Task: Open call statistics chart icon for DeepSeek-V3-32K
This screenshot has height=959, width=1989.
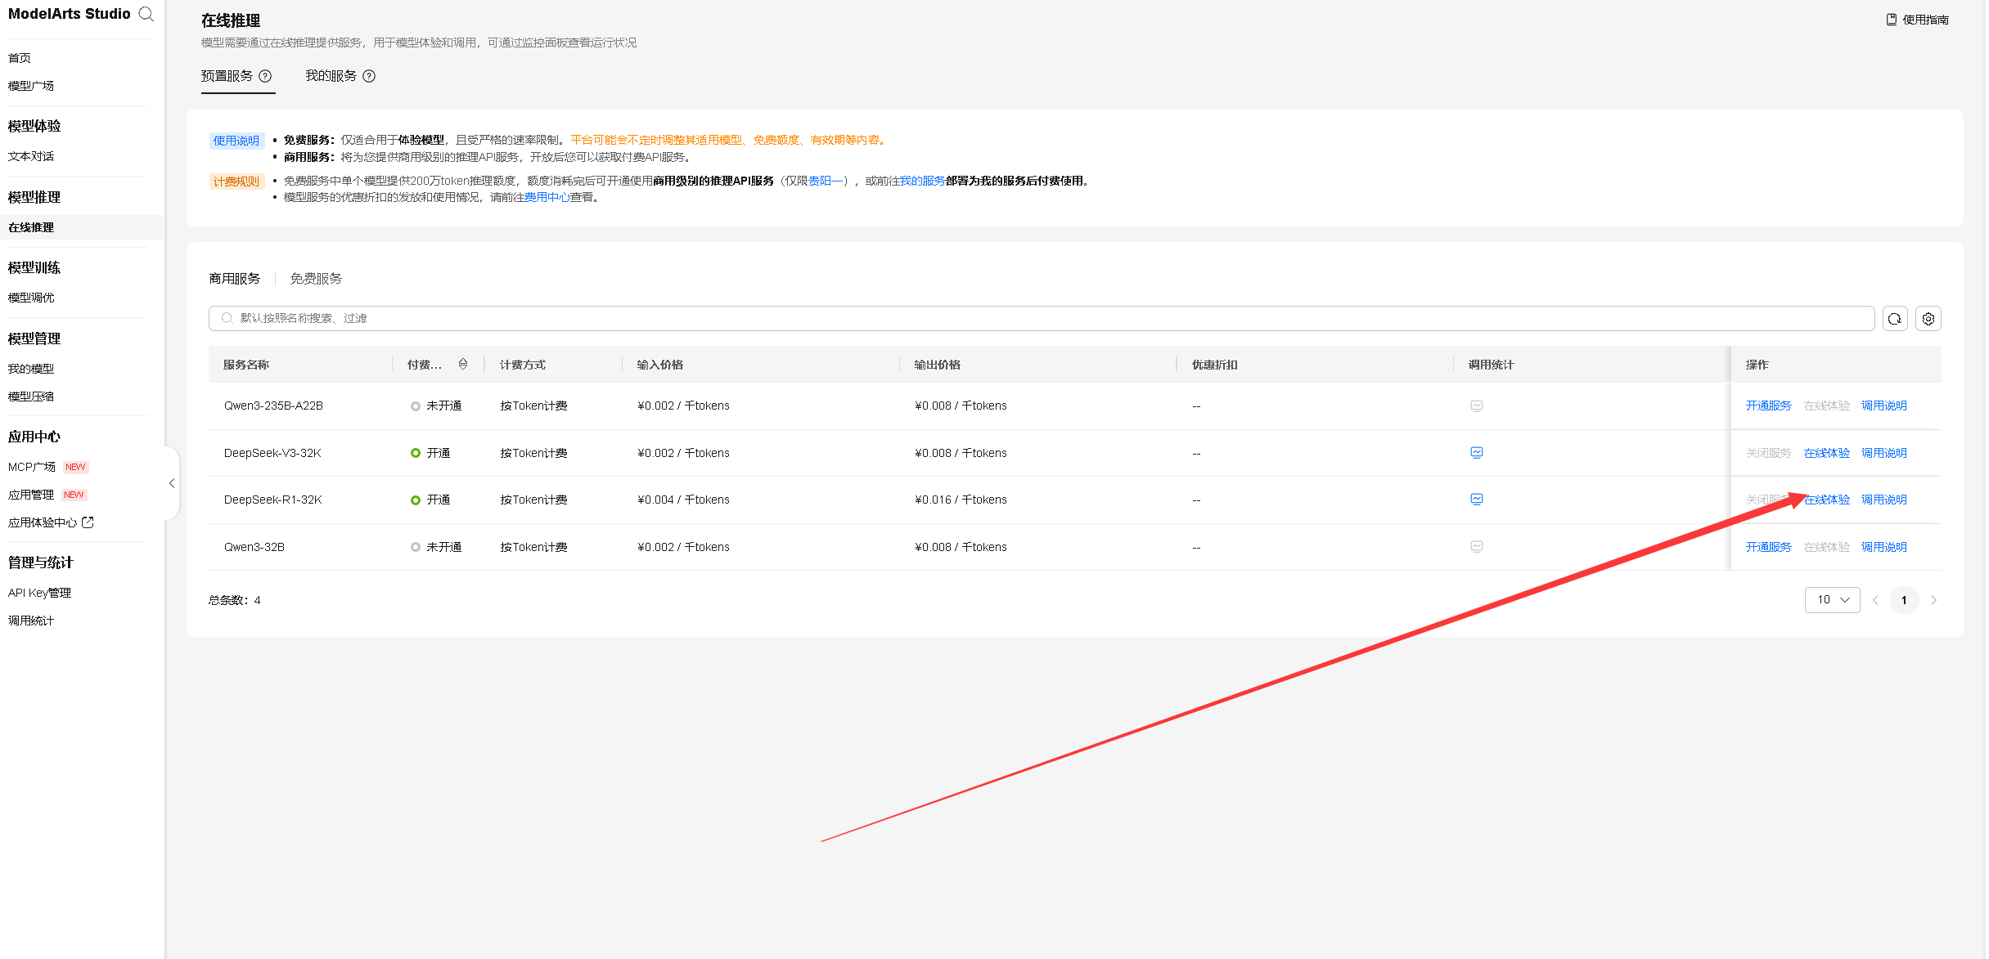Action: click(1476, 453)
